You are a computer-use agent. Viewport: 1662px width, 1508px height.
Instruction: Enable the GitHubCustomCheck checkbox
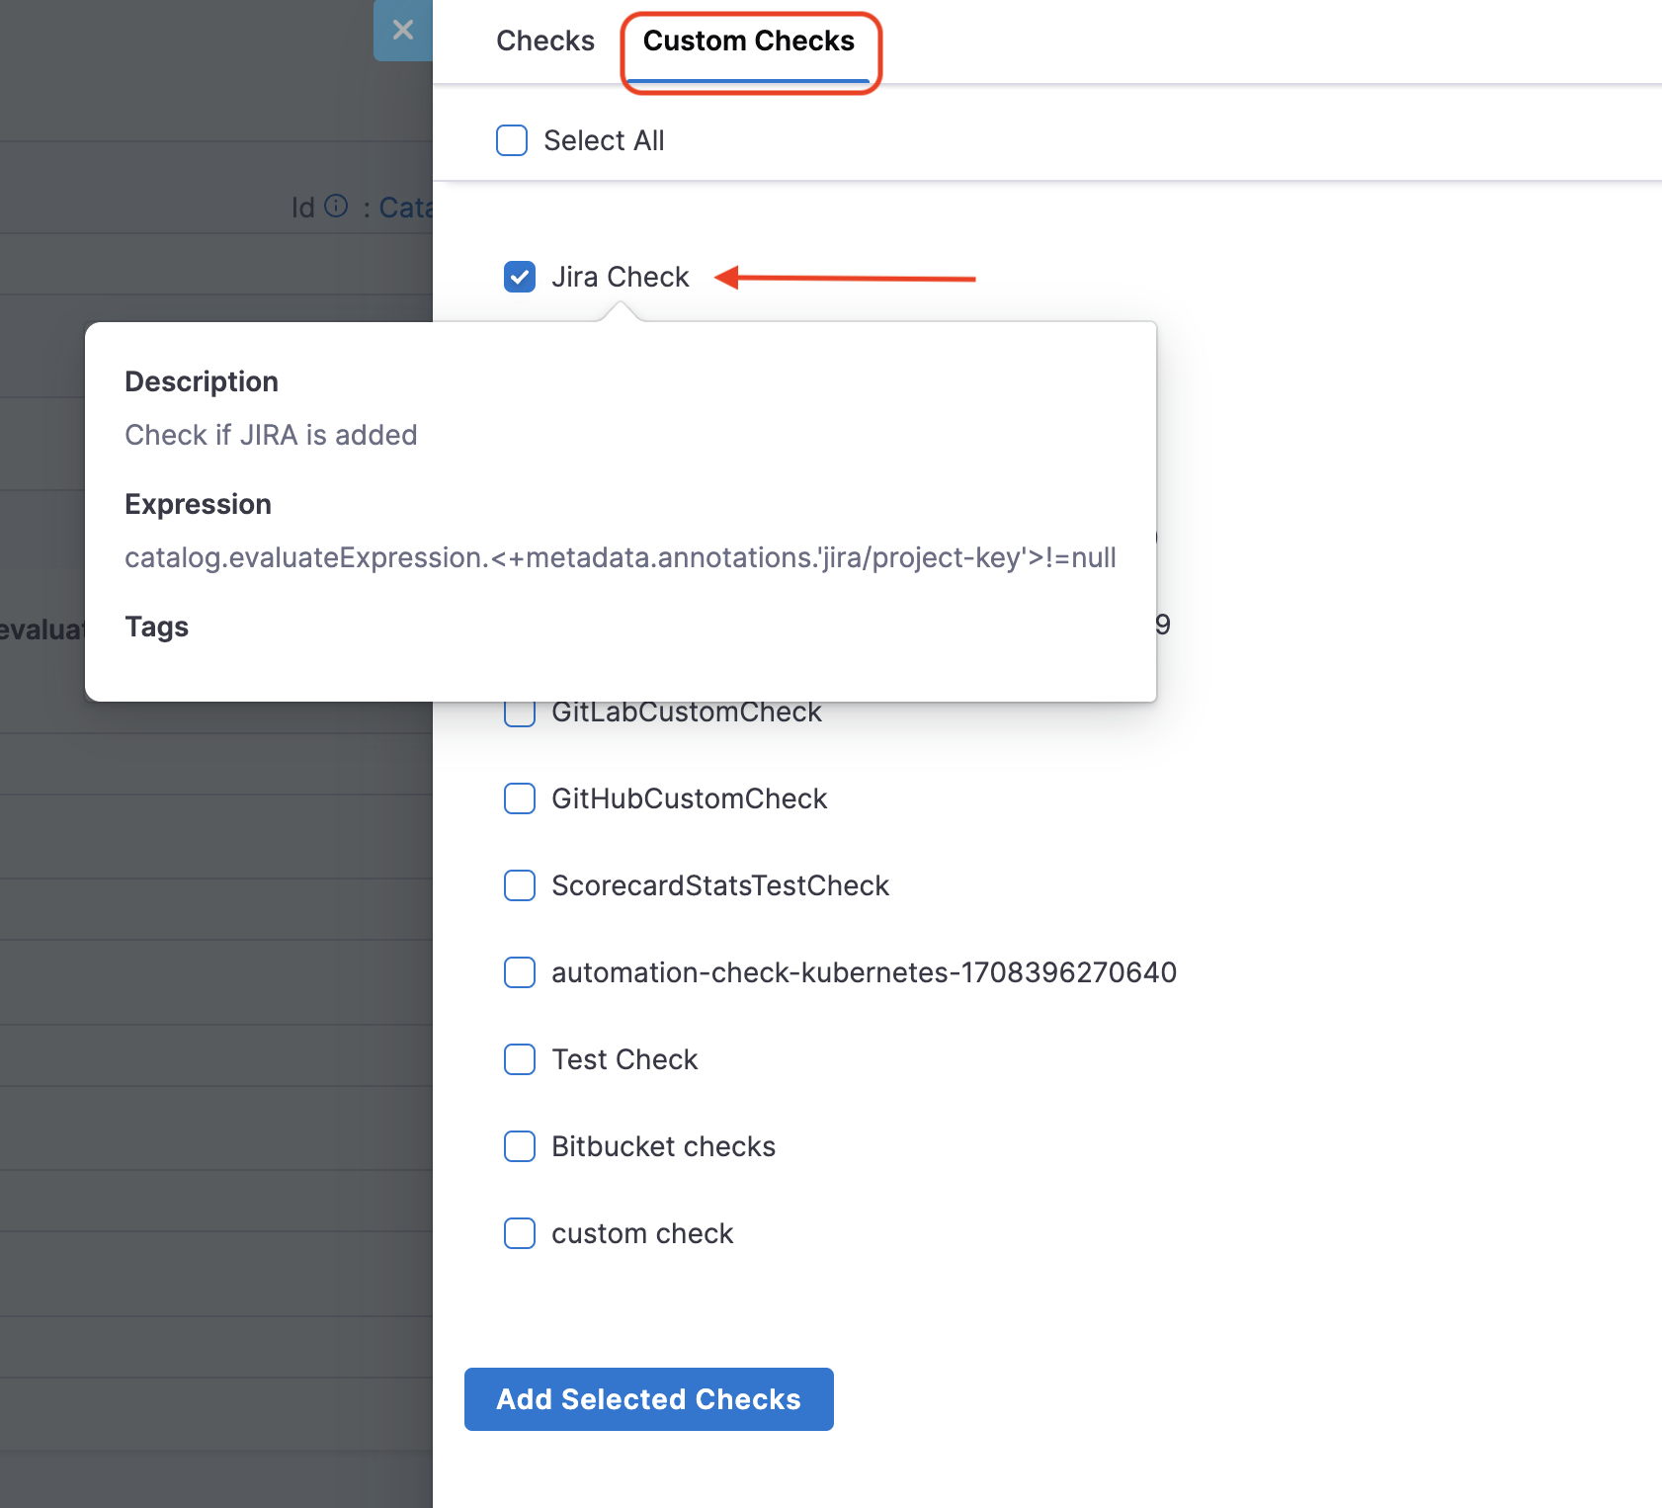(520, 798)
